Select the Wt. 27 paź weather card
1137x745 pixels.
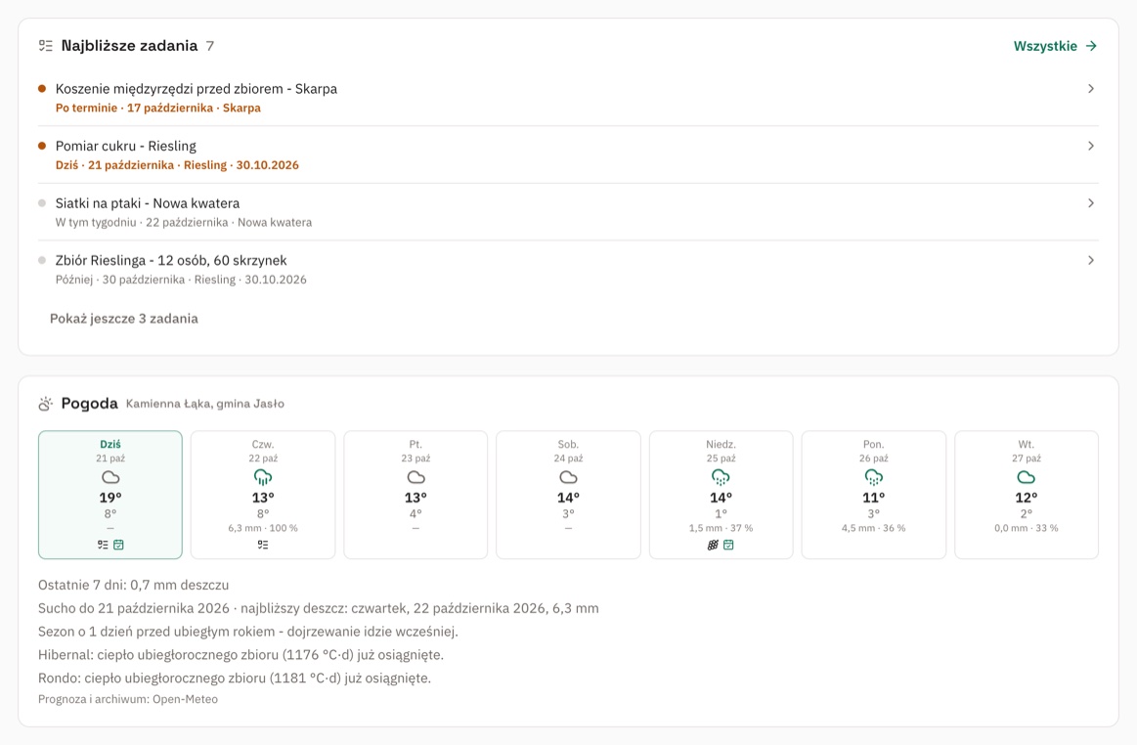point(1027,495)
